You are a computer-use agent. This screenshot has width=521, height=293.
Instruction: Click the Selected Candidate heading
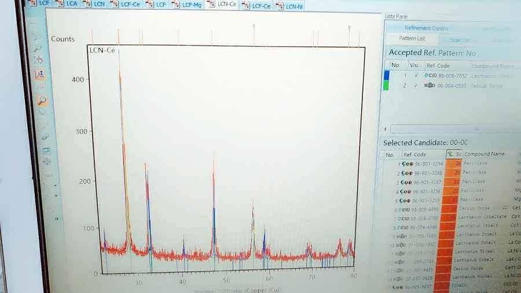[425, 143]
